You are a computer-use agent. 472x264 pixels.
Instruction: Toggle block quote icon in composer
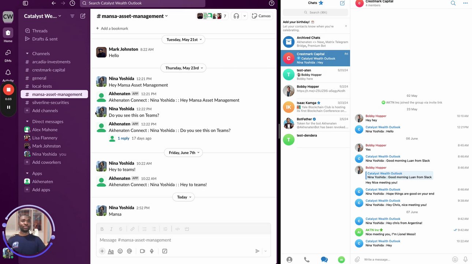pos(166,229)
